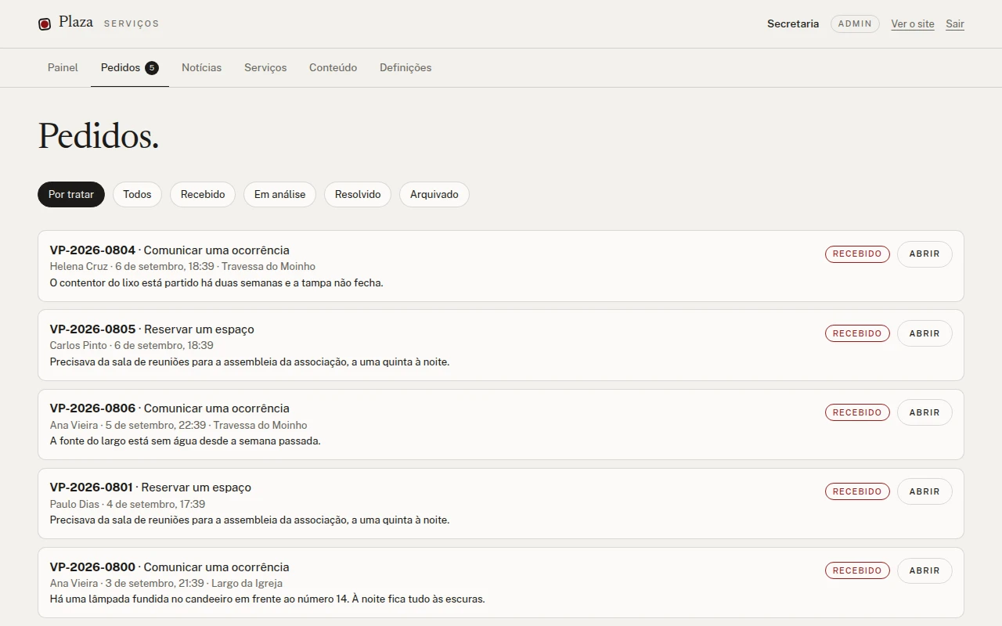
Task: Open order VP-2026-0805 with Abrir
Action: (925, 333)
